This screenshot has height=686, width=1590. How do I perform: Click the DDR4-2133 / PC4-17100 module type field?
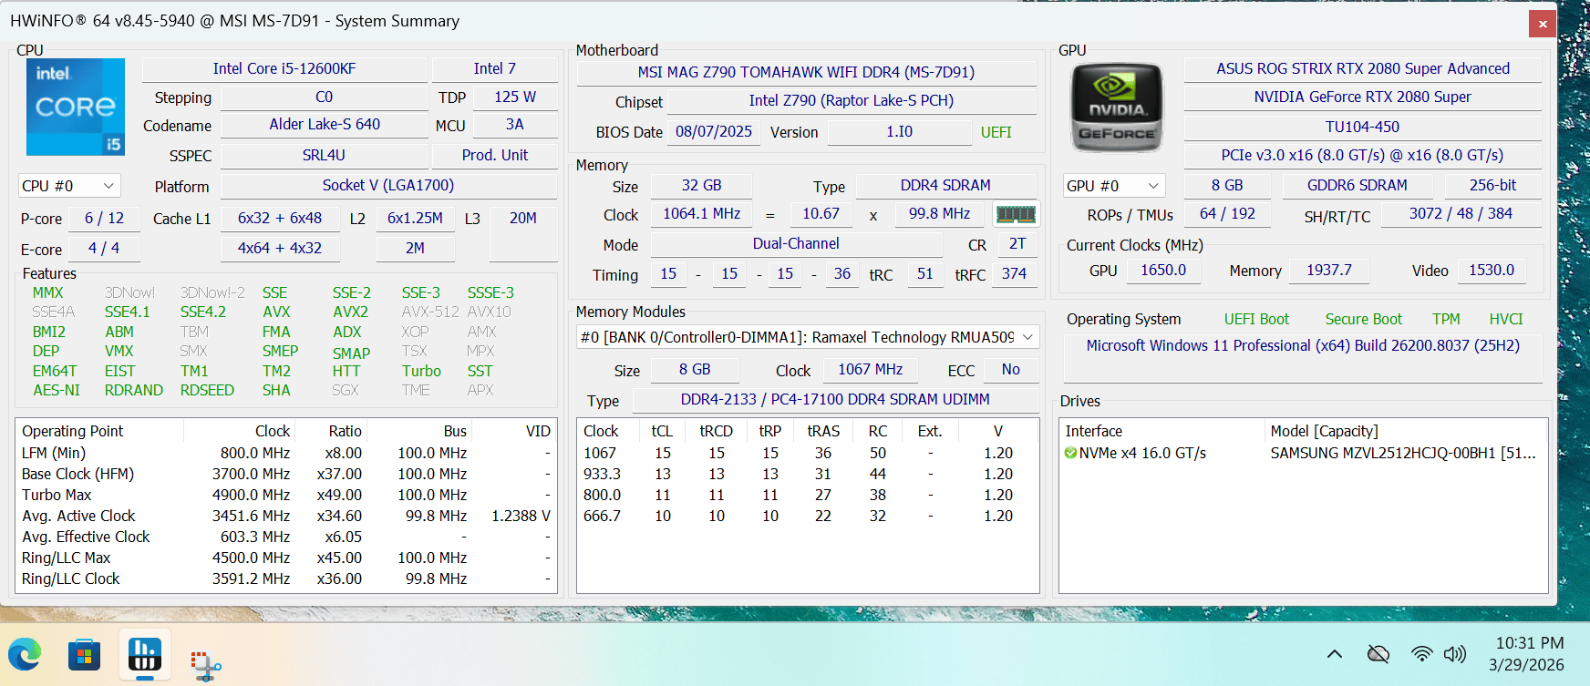[x=835, y=400]
